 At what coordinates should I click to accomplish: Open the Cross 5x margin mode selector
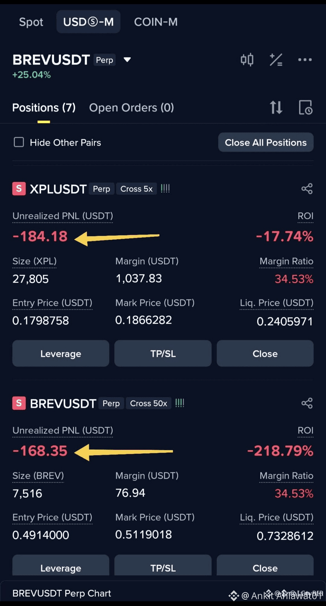tap(136, 189)
